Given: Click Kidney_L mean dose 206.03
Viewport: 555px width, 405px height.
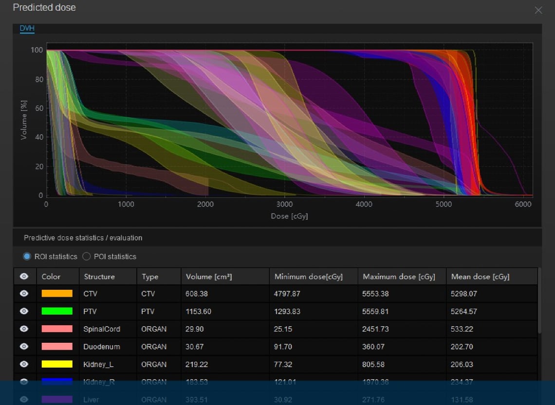Looking at the screenshot, I should pos(462,364).
